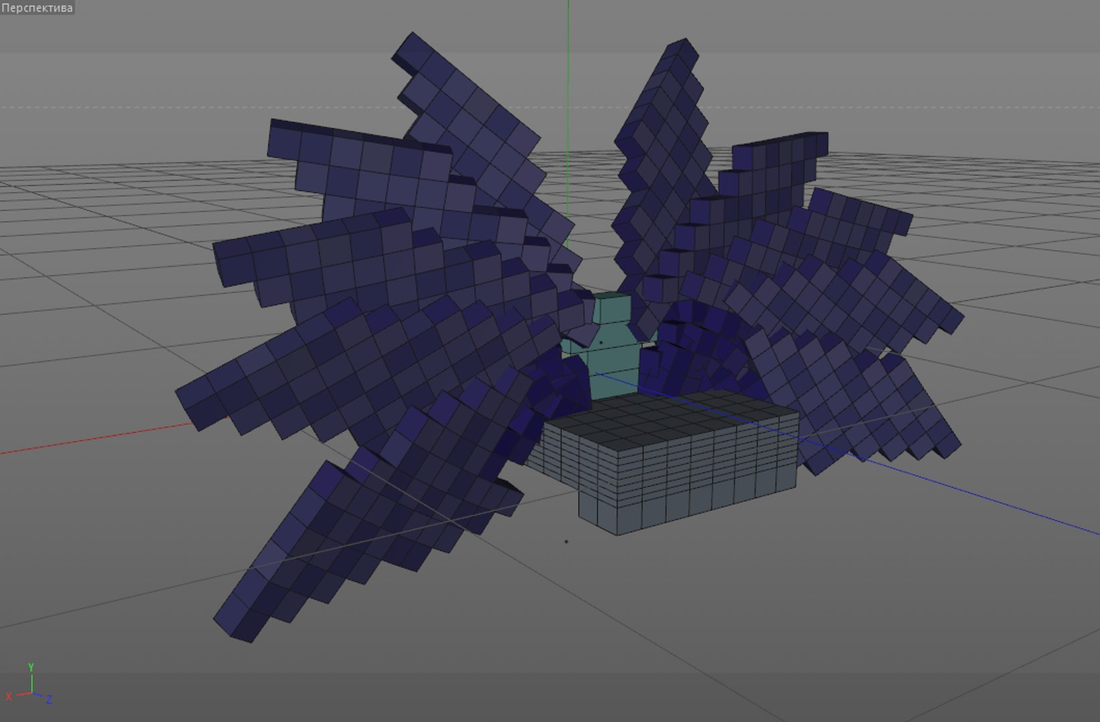
Task: Click the "Перспектива" viewport label
Action: click(37, 8)
